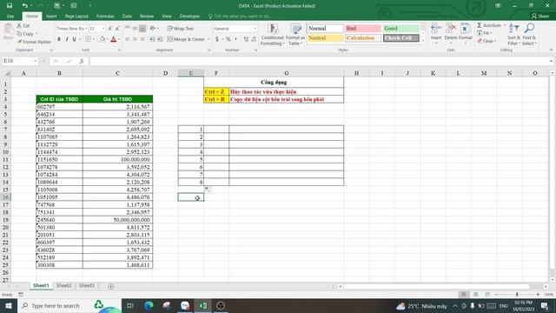Click the Insert Function fx icon
Screen dimensions: 556x313
tap(82, 61)
